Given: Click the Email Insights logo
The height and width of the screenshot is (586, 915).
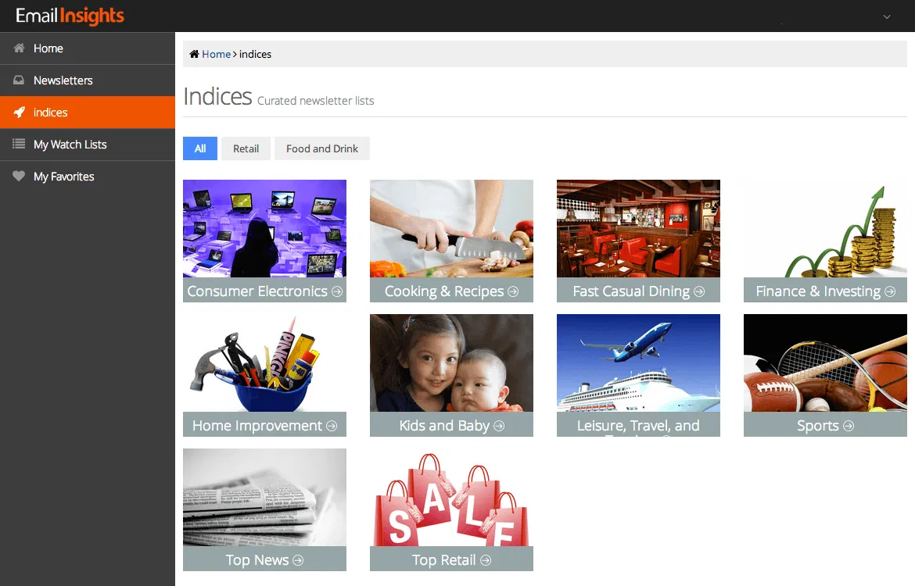Looking at the screenshot, I should pos(70,16).
